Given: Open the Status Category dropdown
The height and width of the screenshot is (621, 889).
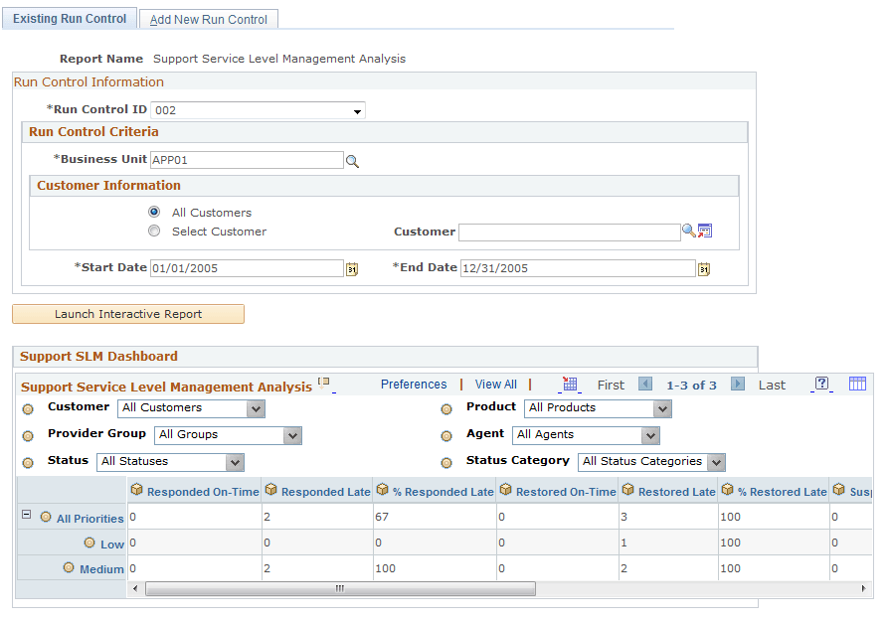Looking at the screenshot, I should tap(716, 462).
